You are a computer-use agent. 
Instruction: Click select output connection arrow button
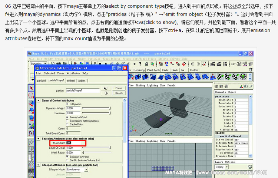[106, 93]
